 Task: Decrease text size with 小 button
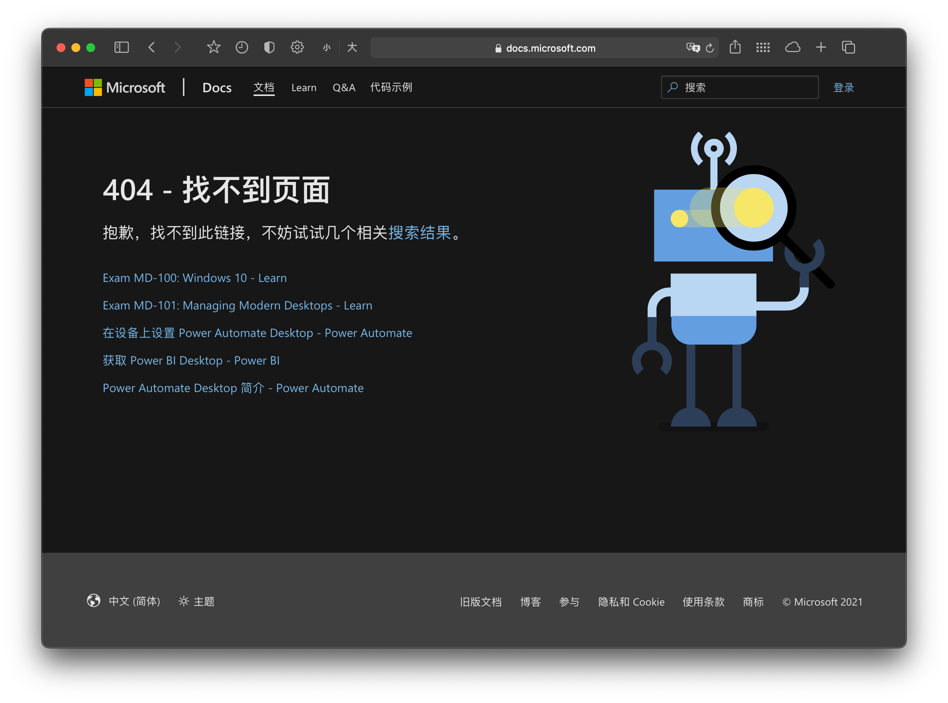click(326, 48)
